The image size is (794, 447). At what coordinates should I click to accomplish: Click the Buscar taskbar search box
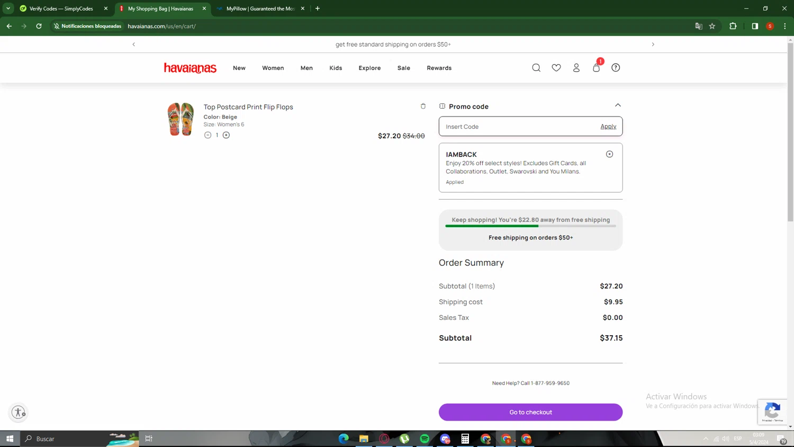click(79, 439)
